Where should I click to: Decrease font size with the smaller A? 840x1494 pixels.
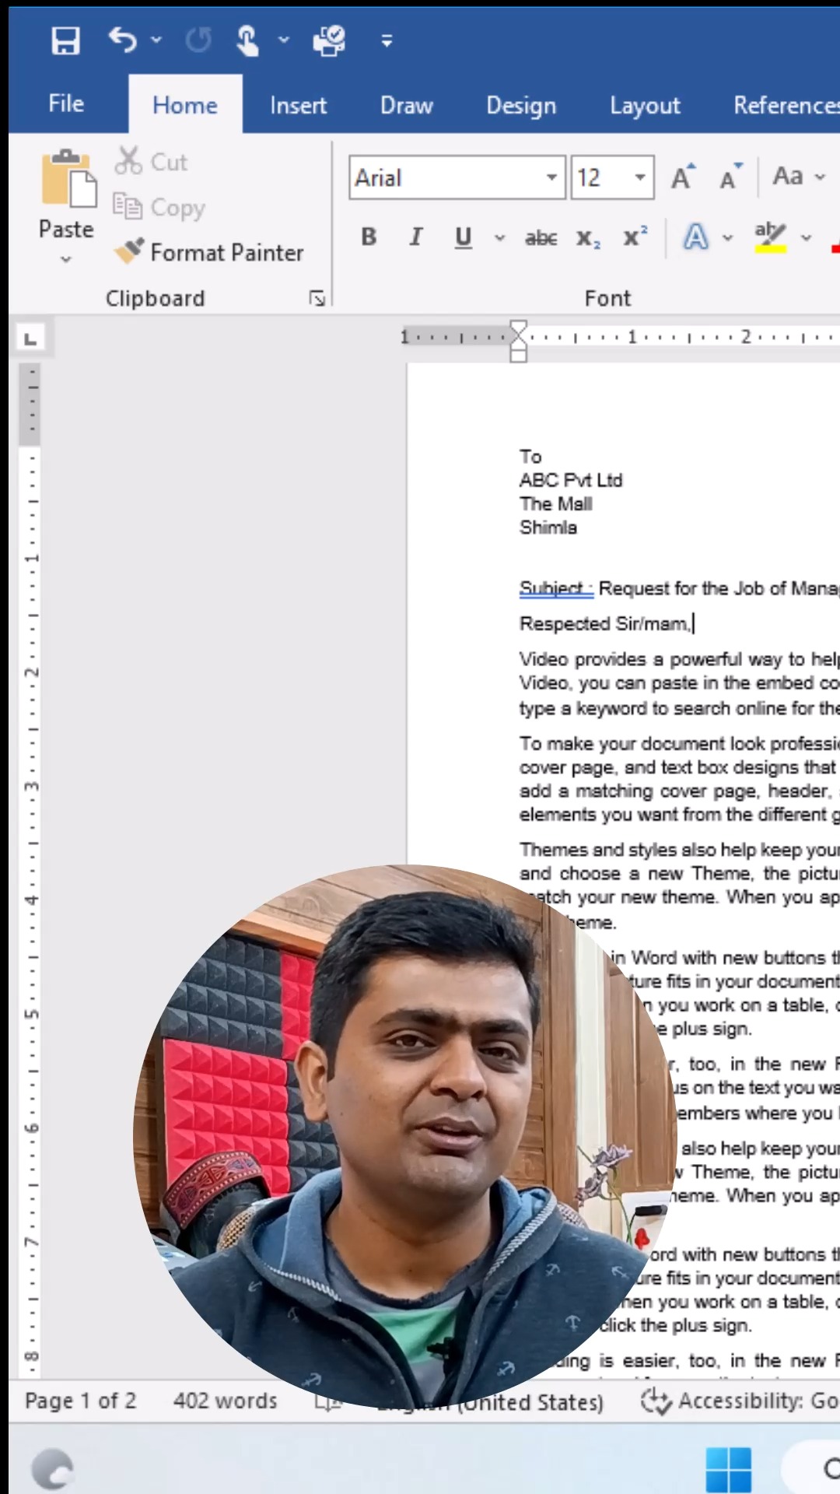pos(730,177)
